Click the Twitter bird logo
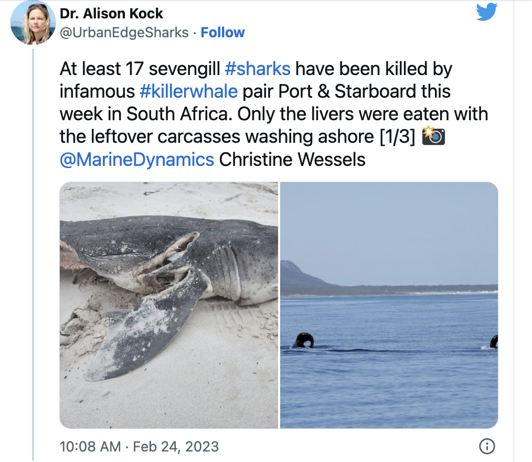 tap(486, 13)
